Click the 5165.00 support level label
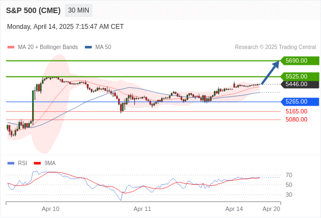 297,111
